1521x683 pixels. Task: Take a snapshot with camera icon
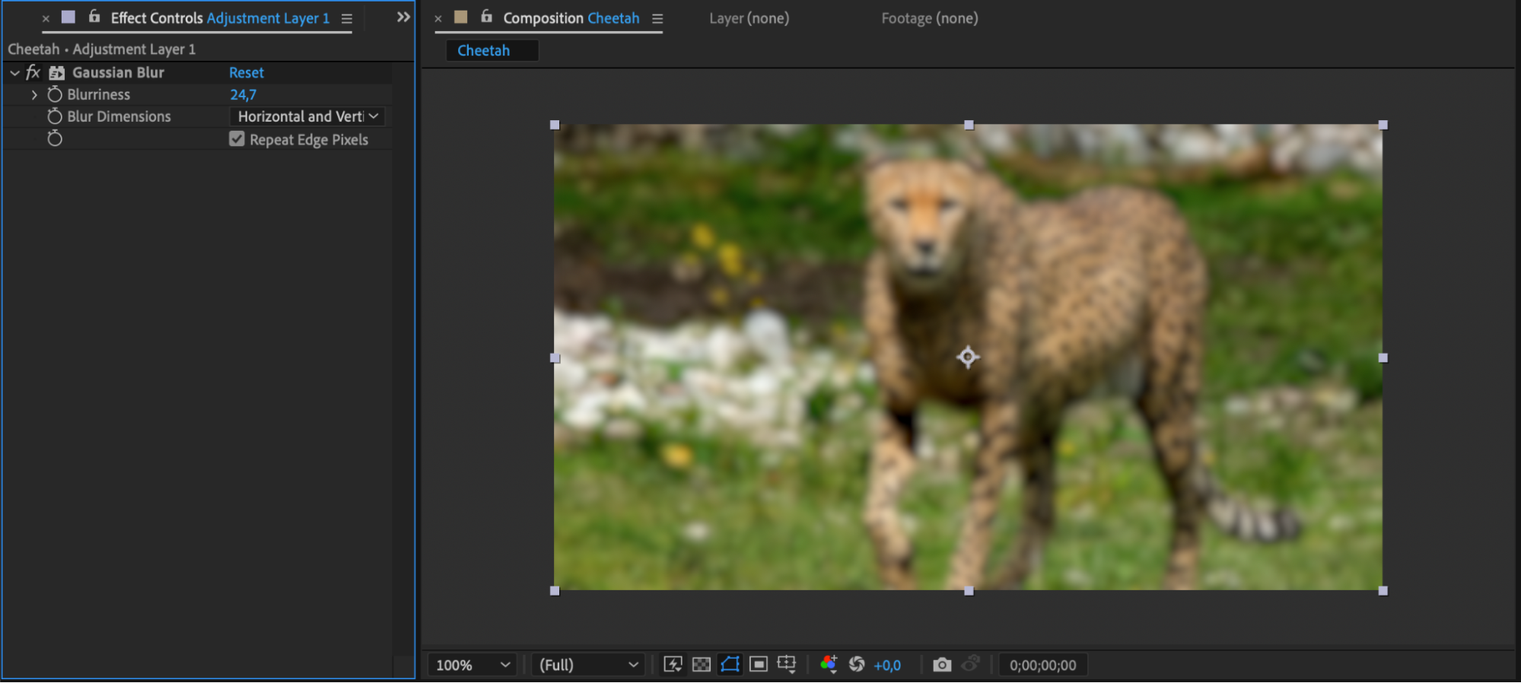(942, 665)
